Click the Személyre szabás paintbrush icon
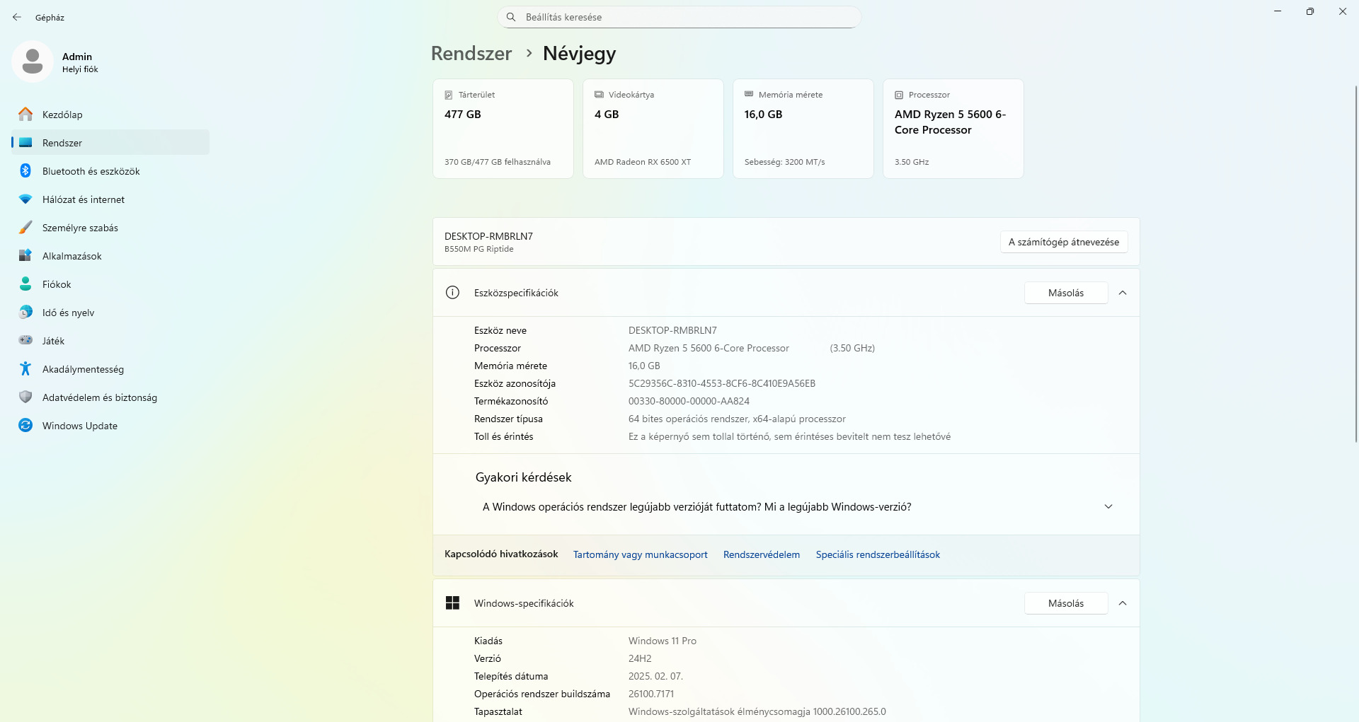1359x722 pixels. (25, 228)
